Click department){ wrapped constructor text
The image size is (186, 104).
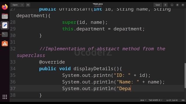pyautogui.click(x=33, y=16)
